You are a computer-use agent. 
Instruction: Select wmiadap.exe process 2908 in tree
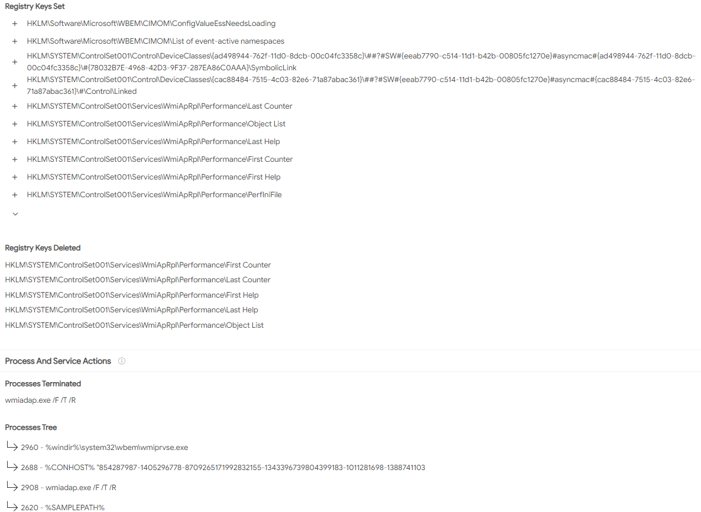(69, 487)
